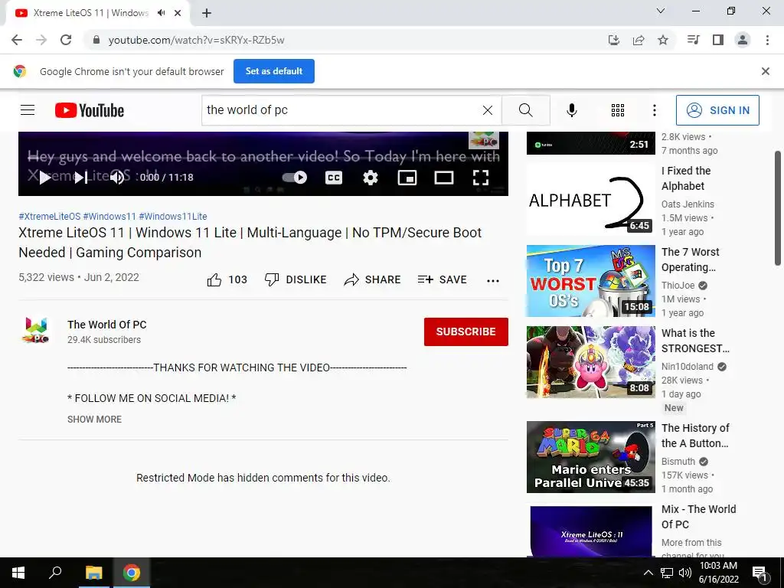Save video to playlist
Image resolution: width=784 pixels, height=588 pixels.
[x=443, y=280]
